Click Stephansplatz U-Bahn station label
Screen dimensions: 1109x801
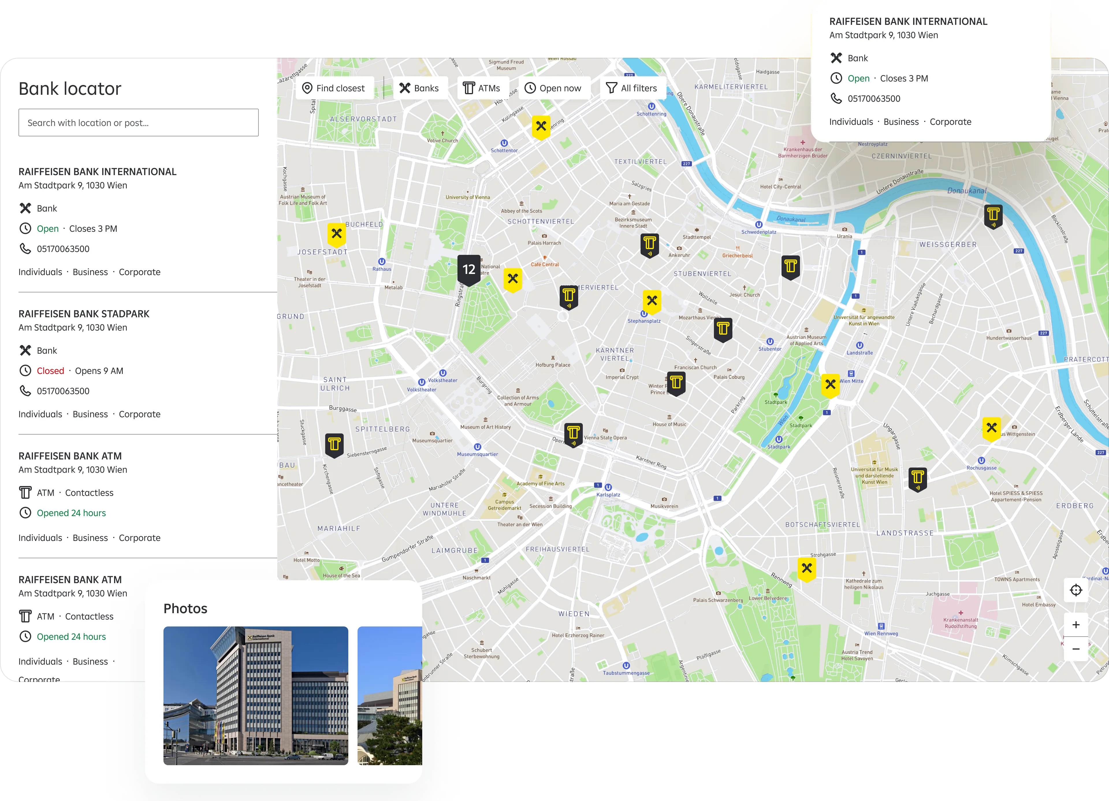coord(644,321)
